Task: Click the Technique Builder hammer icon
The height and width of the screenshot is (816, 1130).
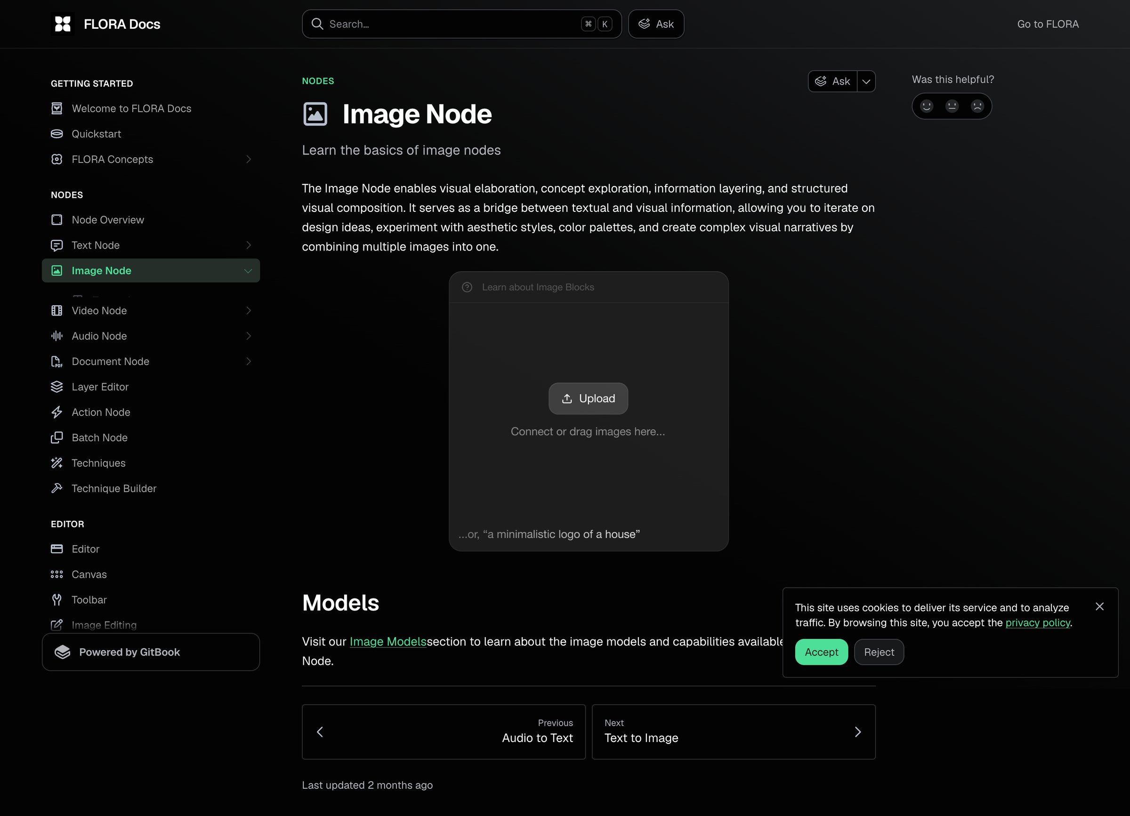Action: pyautogui.click(x=57, y=488)
